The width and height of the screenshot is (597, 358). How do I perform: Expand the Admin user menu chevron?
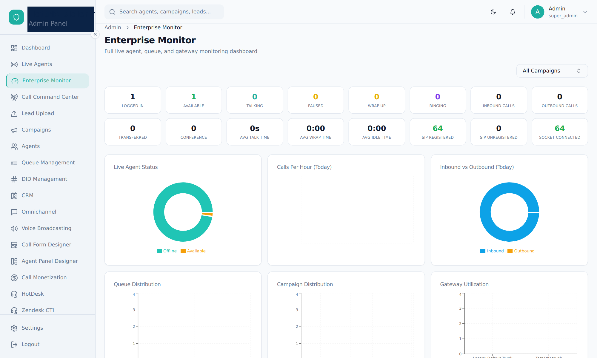tap(585, 12)
